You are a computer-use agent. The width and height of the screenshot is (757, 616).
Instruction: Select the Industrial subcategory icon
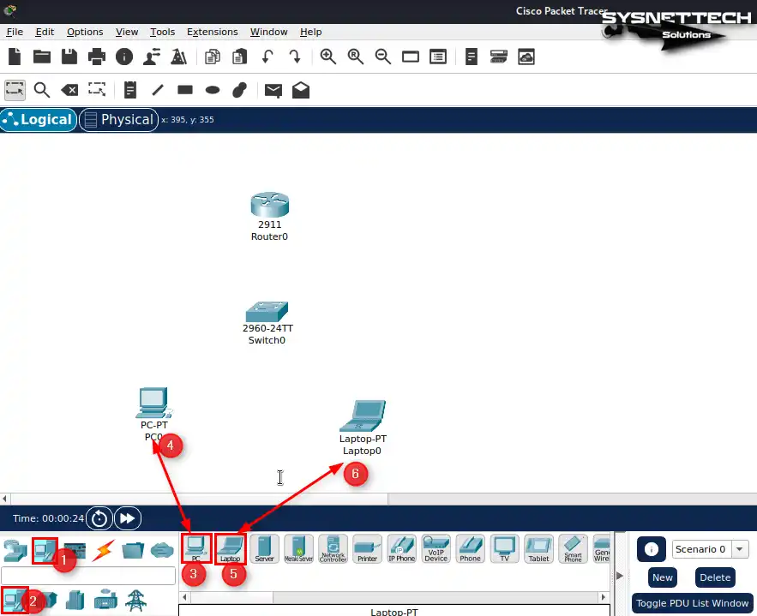pyautogui.click(x=105, y=601)
